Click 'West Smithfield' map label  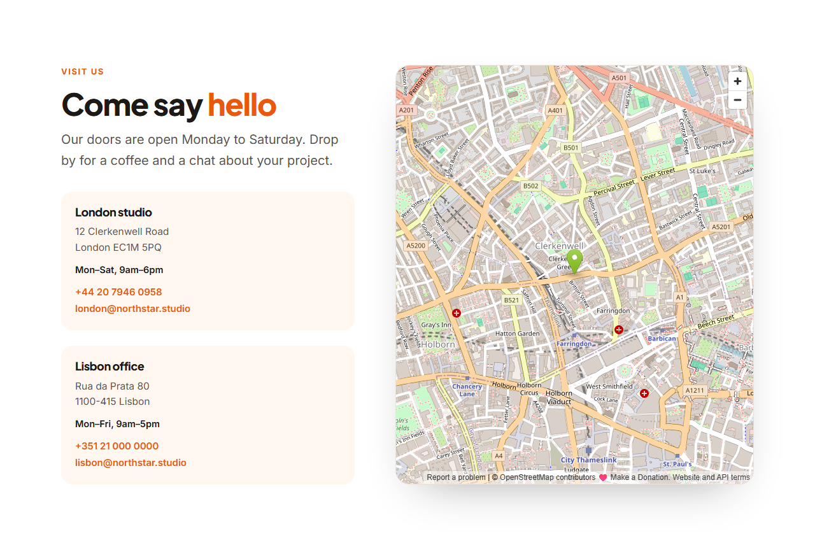point(609,386)
